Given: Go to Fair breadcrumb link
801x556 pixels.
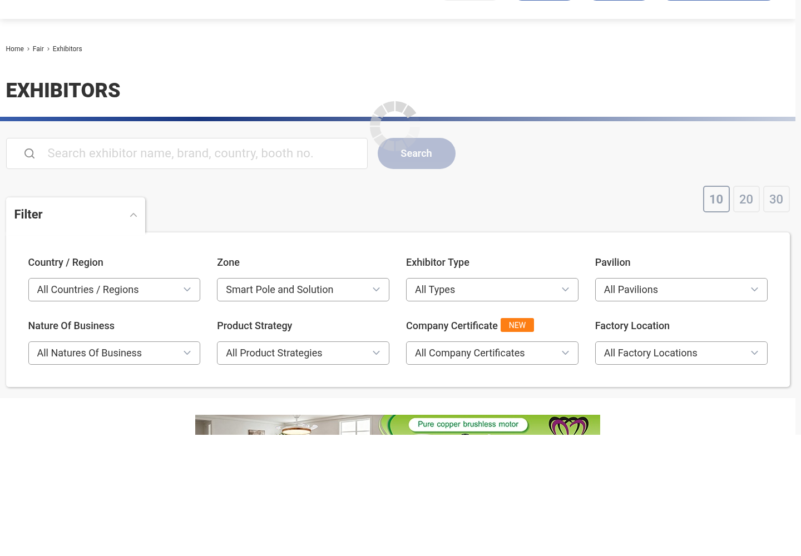Looking at the screenshot, I should point(38,49).
